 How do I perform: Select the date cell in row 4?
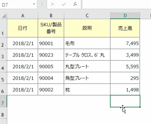[x=22, y=66]
